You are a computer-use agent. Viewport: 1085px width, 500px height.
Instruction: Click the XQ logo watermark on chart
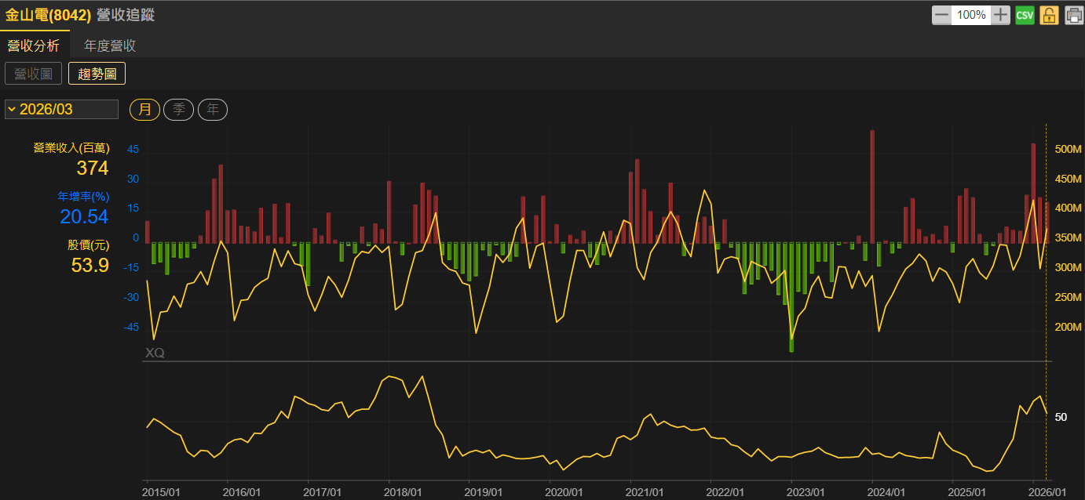click(155, 353)
